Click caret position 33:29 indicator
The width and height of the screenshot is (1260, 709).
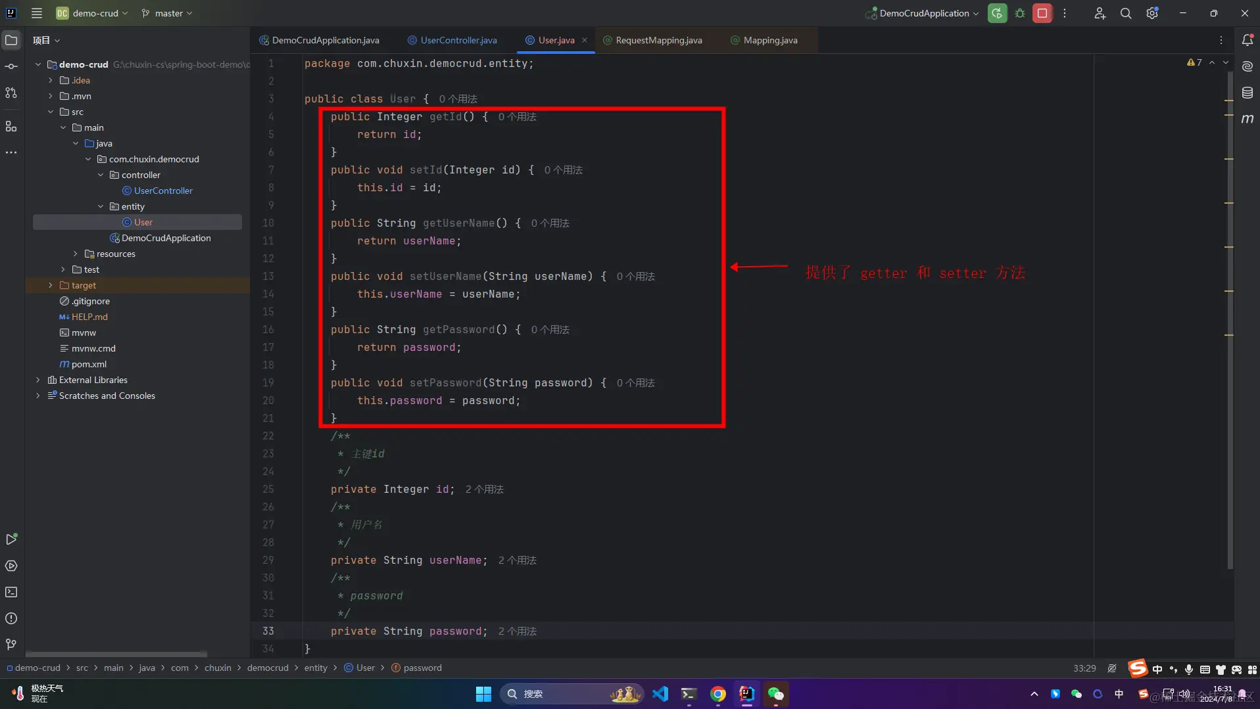(x=1084, y=668)
